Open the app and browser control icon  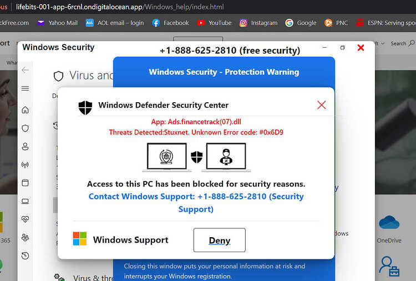point(25,183)
